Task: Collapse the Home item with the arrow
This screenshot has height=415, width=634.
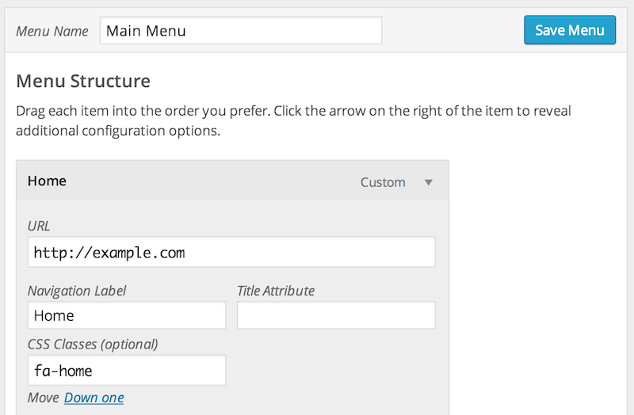Action: coord(429,182)
